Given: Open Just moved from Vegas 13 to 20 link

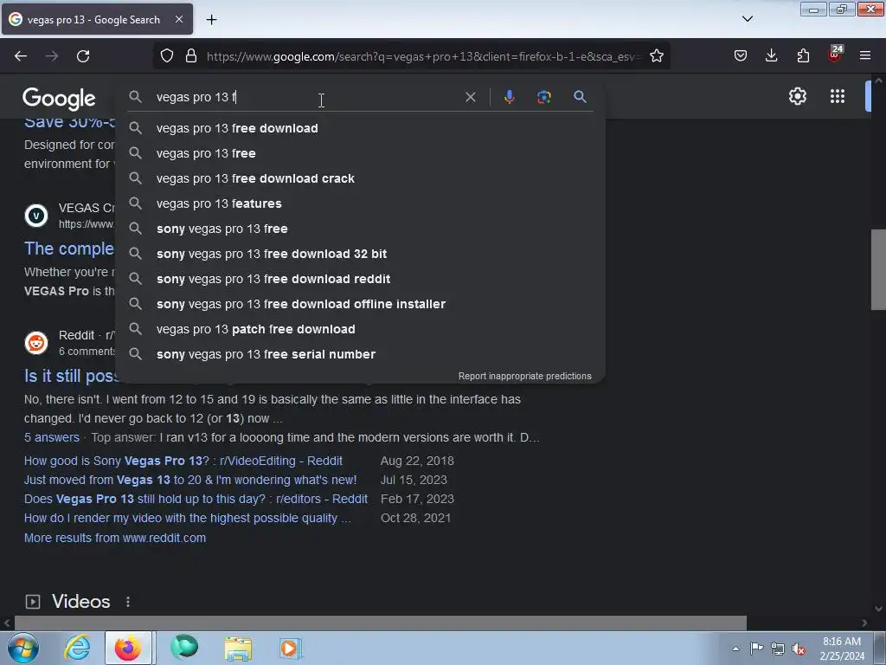Looking at the screenshot, I should (190, 480).
